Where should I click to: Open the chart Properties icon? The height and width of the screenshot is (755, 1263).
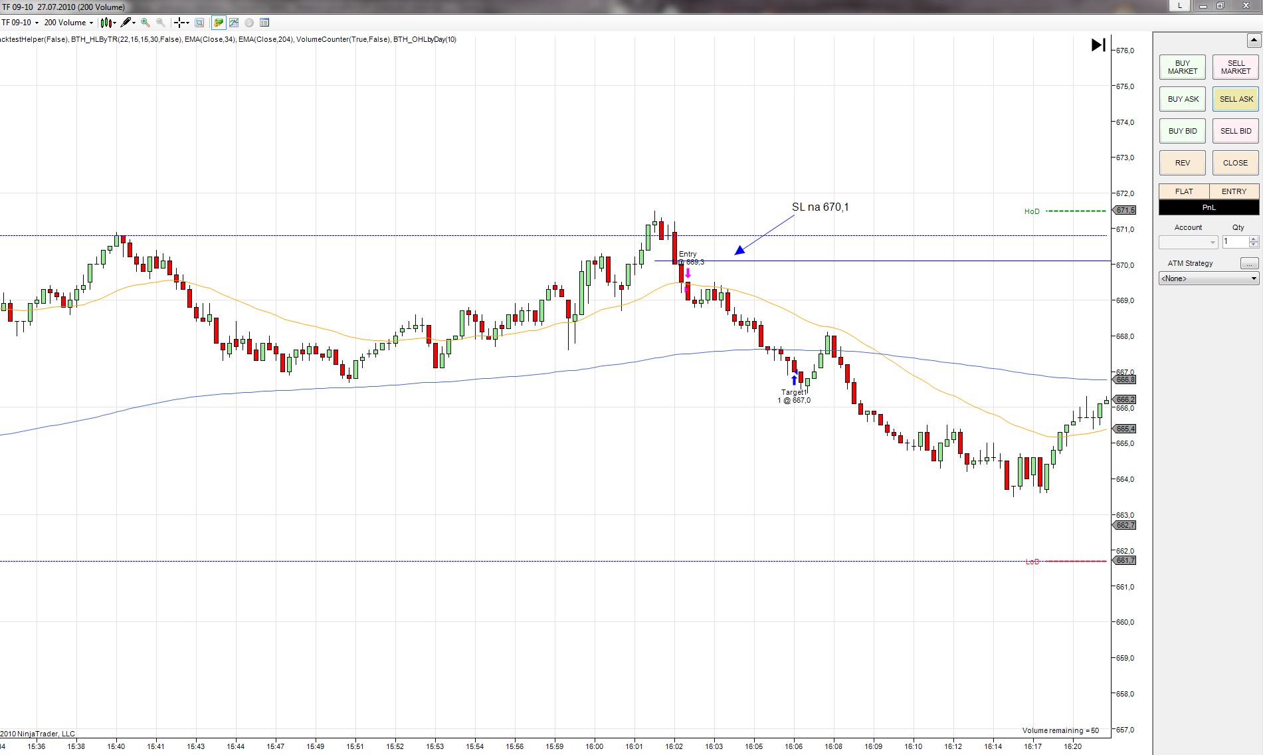(264, 23)
